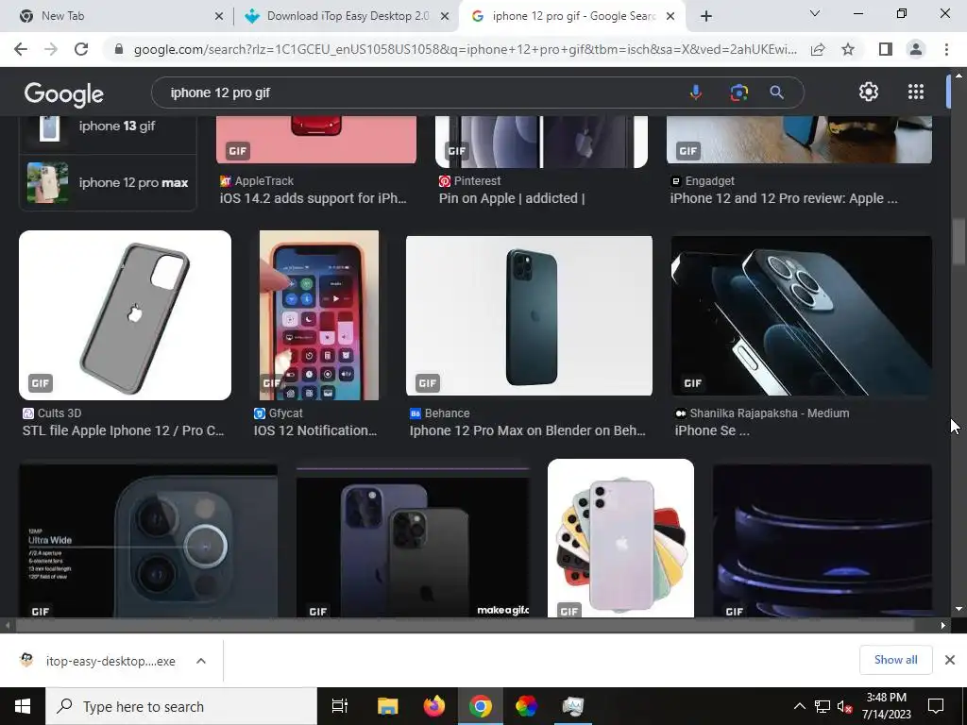Go to Google homepage via logo
This screenshot has height=725, width=967.
click(x=63, y=93)
